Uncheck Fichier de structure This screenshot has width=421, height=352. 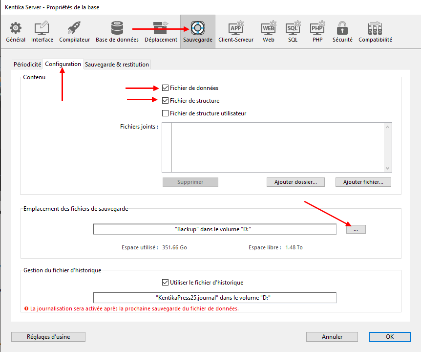165,101
